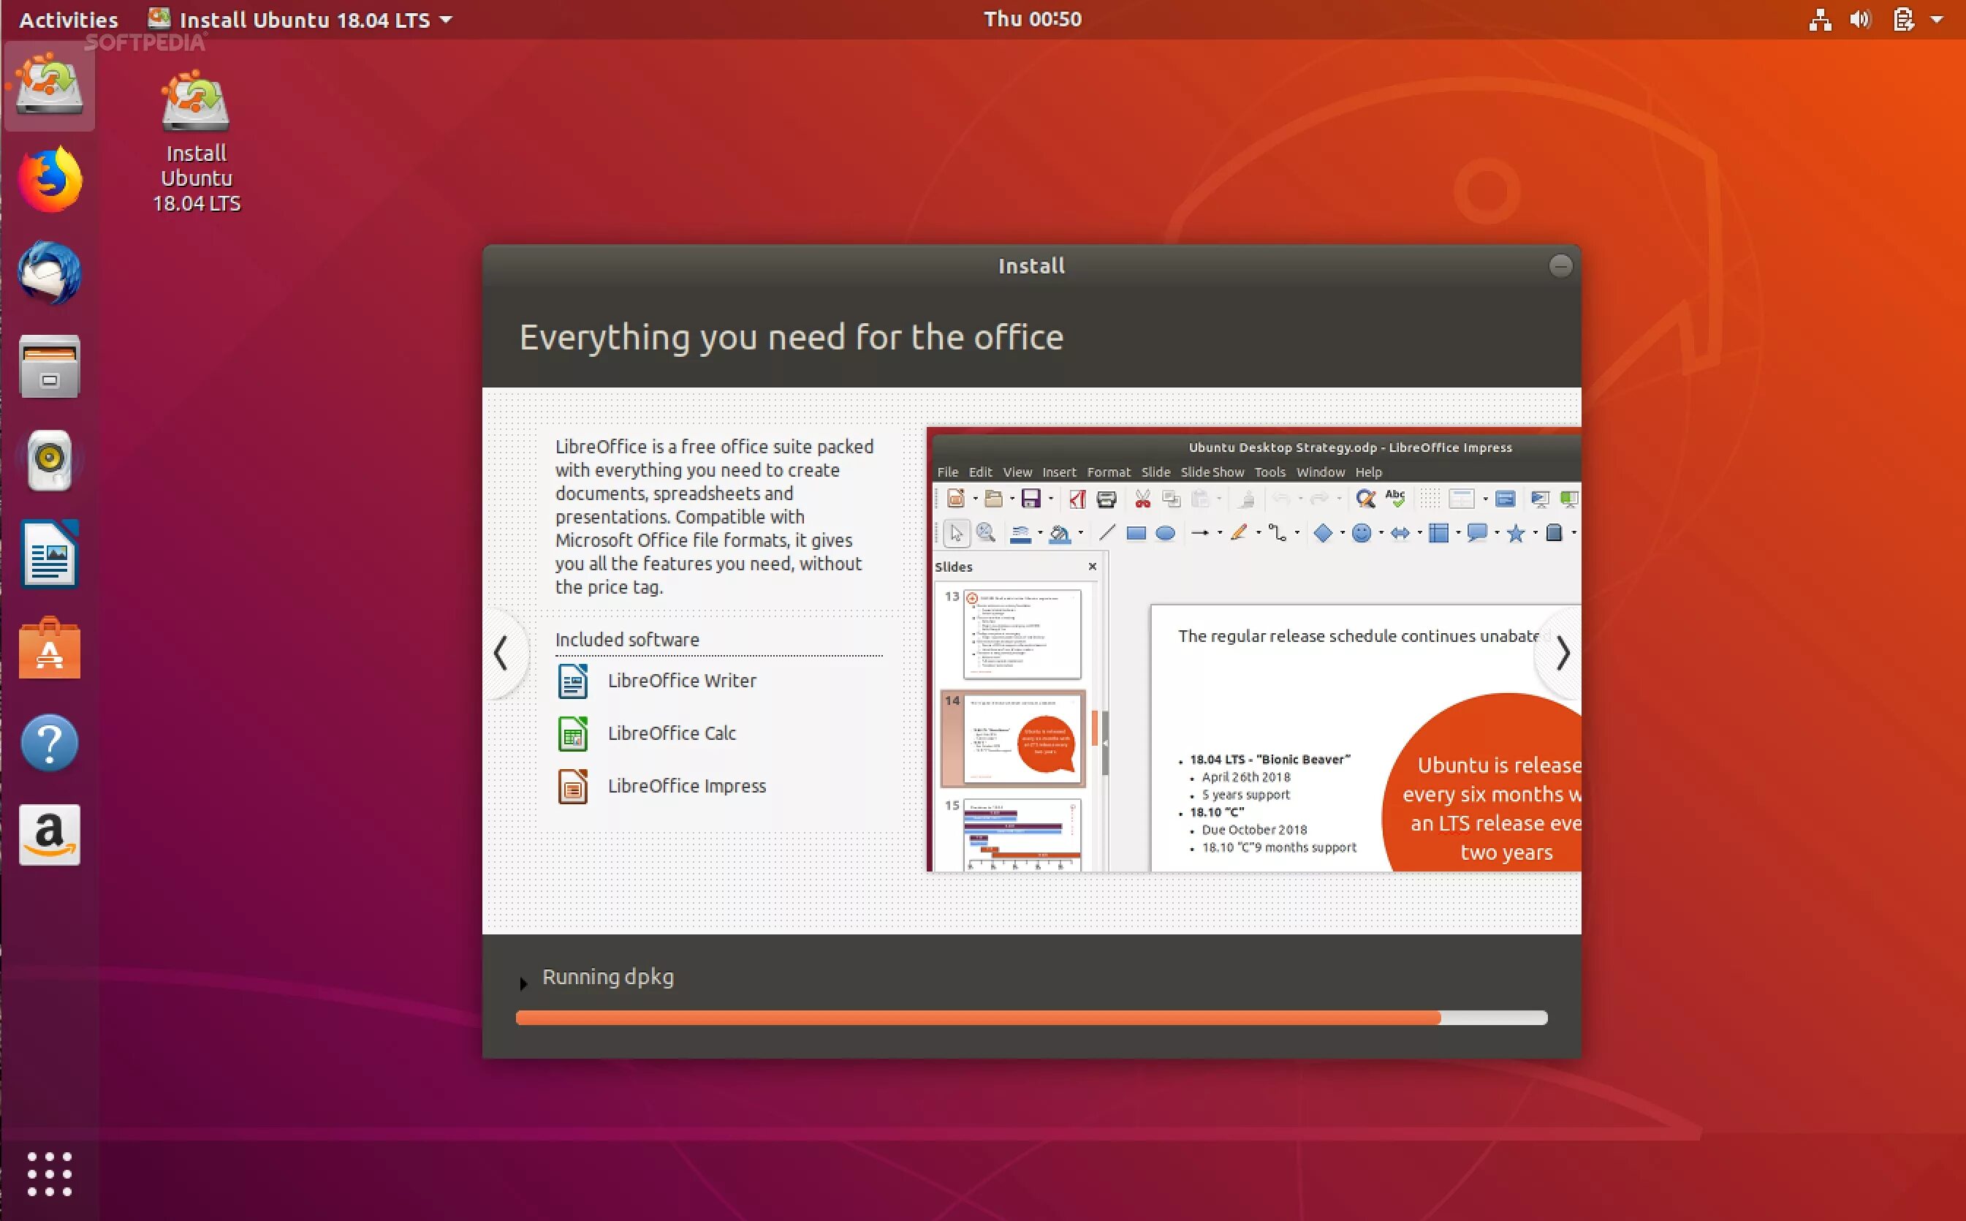Open system menu arrow in top bar
This screenshot has width=1966, height=1221.
(1936, 20)
